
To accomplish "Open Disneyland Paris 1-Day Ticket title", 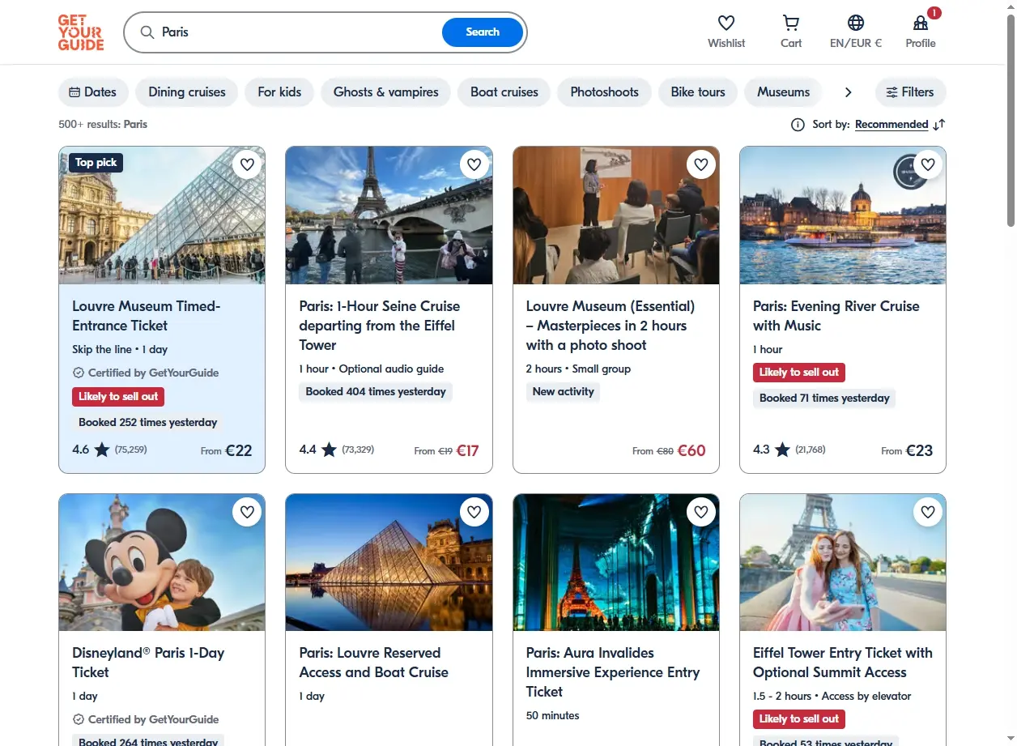I will click(148, 663).
